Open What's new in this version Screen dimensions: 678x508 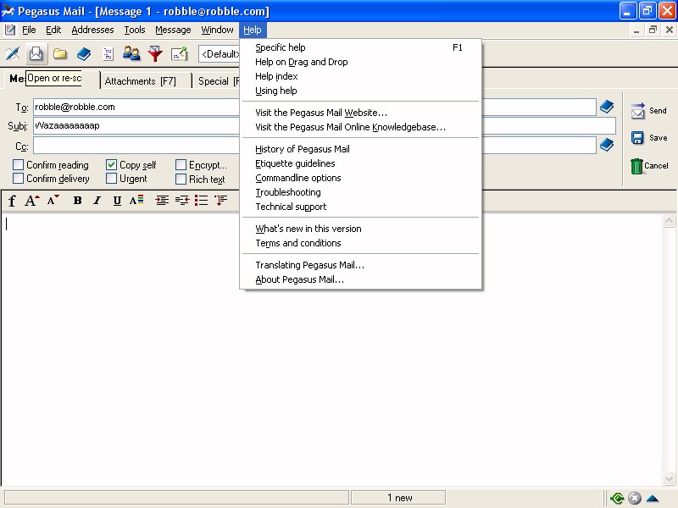pos(361,229)
